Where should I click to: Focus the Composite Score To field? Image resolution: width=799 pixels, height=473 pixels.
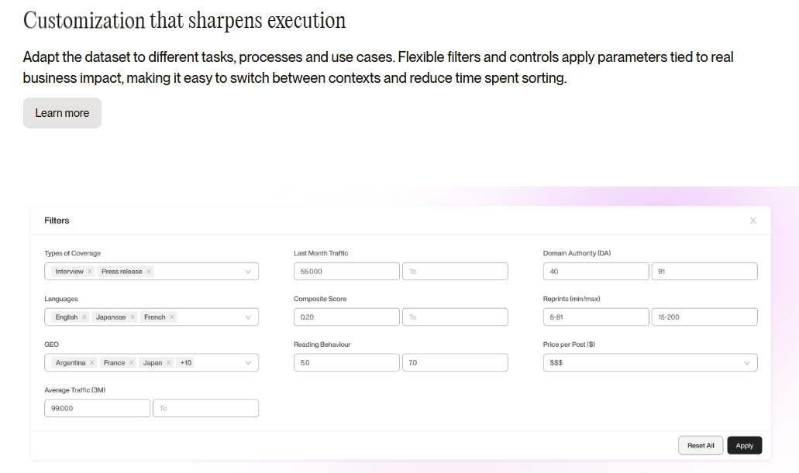(x=455, y=317)
